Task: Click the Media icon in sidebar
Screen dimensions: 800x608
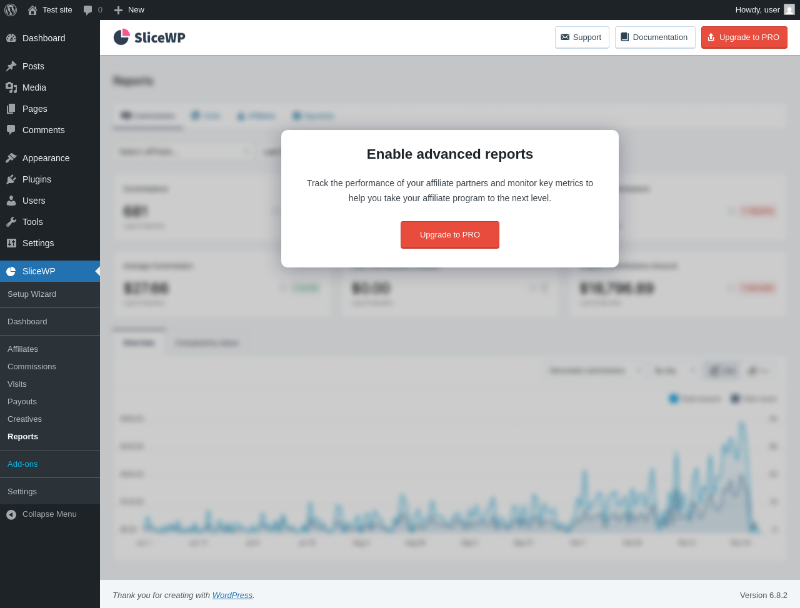Action: click(x=11, y=87)
